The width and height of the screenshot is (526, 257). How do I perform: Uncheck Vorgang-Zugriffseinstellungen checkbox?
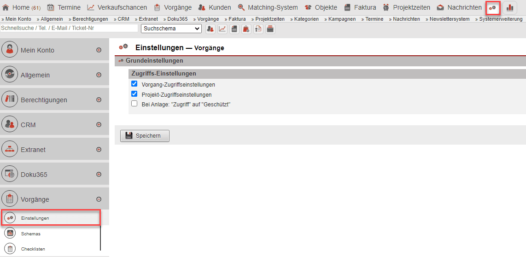click(x=134, y=84)
